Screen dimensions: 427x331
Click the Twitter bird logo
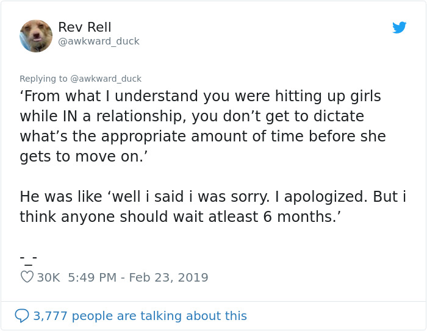(399, 27)
